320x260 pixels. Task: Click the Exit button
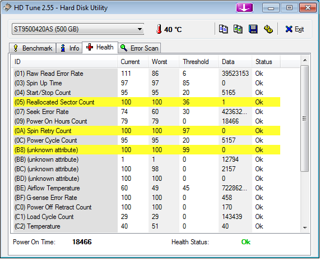[x=295, y=29]
